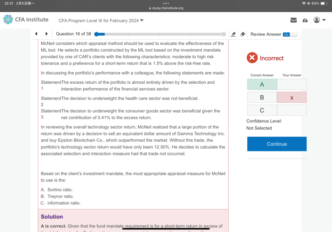Select answer box C in the answer panel

pos(262,110)
